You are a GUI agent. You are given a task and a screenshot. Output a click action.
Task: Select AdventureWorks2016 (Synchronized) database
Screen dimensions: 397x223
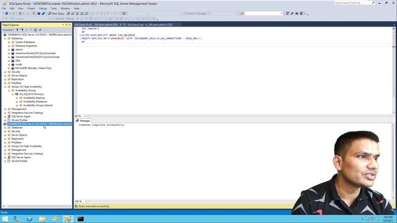(x=35, y=53)
